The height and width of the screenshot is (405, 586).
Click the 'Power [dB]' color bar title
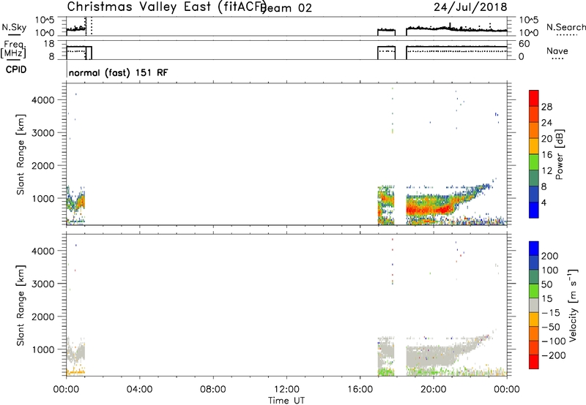point(560,154)
